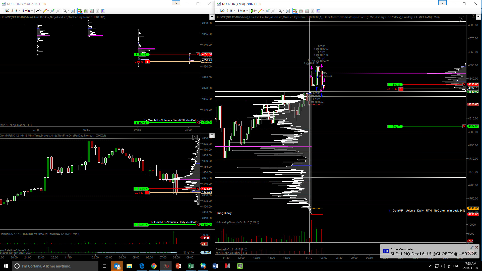The width and height of the screenshot is (482, 271).
Task: Open action center notifications icon in tray
Action: pyautogui.click(x=449, y=266)
